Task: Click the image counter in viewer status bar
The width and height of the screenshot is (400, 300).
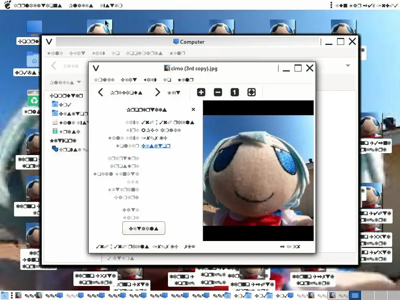Action: [290, 247]
